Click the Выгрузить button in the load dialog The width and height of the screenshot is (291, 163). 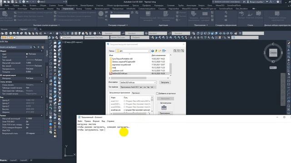[166, 99]
